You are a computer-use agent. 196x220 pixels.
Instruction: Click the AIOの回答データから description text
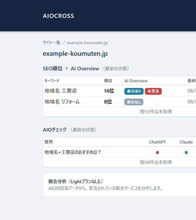tap(106, 188)
